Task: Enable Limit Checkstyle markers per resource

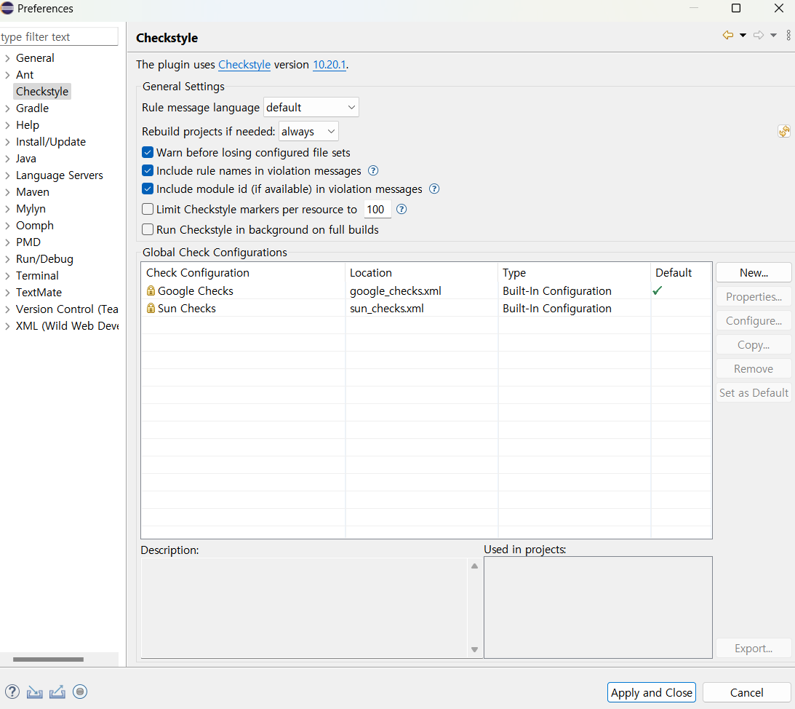Action: coord(148,209)
